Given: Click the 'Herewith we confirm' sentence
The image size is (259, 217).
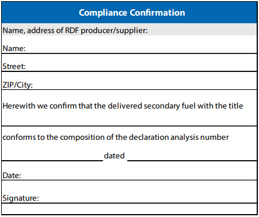Looking at the screenshot, I should click(123, 106).
